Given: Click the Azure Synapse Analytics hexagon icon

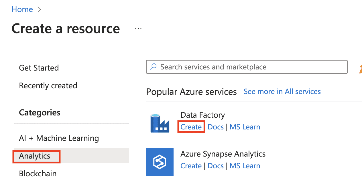Looking at the screenshot, I should 160,162.
